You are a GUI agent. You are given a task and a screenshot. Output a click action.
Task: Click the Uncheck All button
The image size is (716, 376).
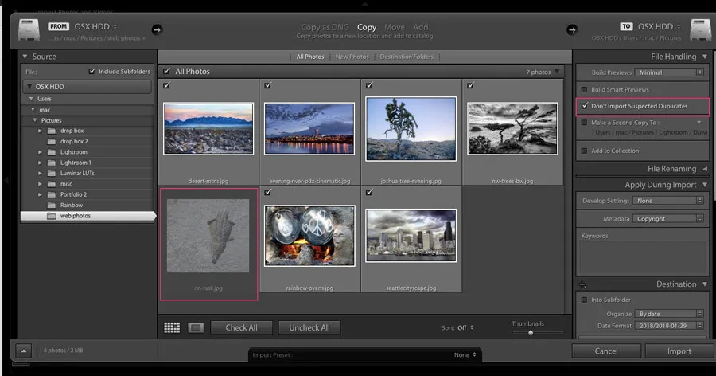click(309, 327)
